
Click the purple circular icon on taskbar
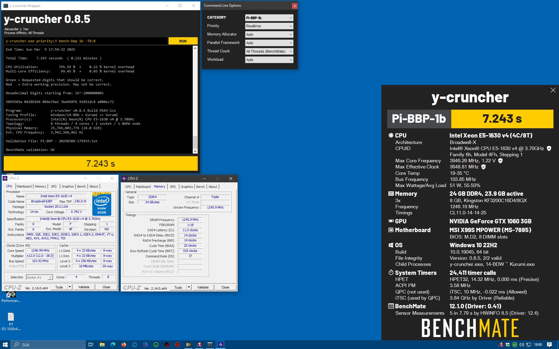tap(145, 345)
